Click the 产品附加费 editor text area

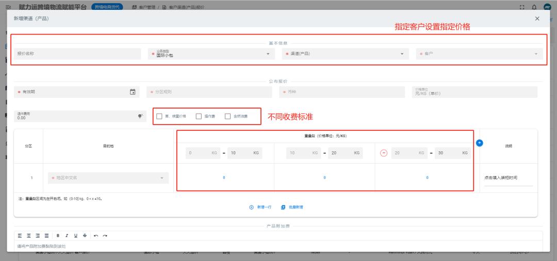pyautogui.click(x=278, y=246)
